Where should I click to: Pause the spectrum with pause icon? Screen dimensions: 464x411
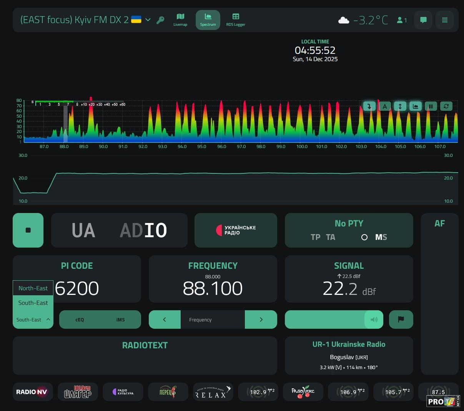tap(431, 106)
